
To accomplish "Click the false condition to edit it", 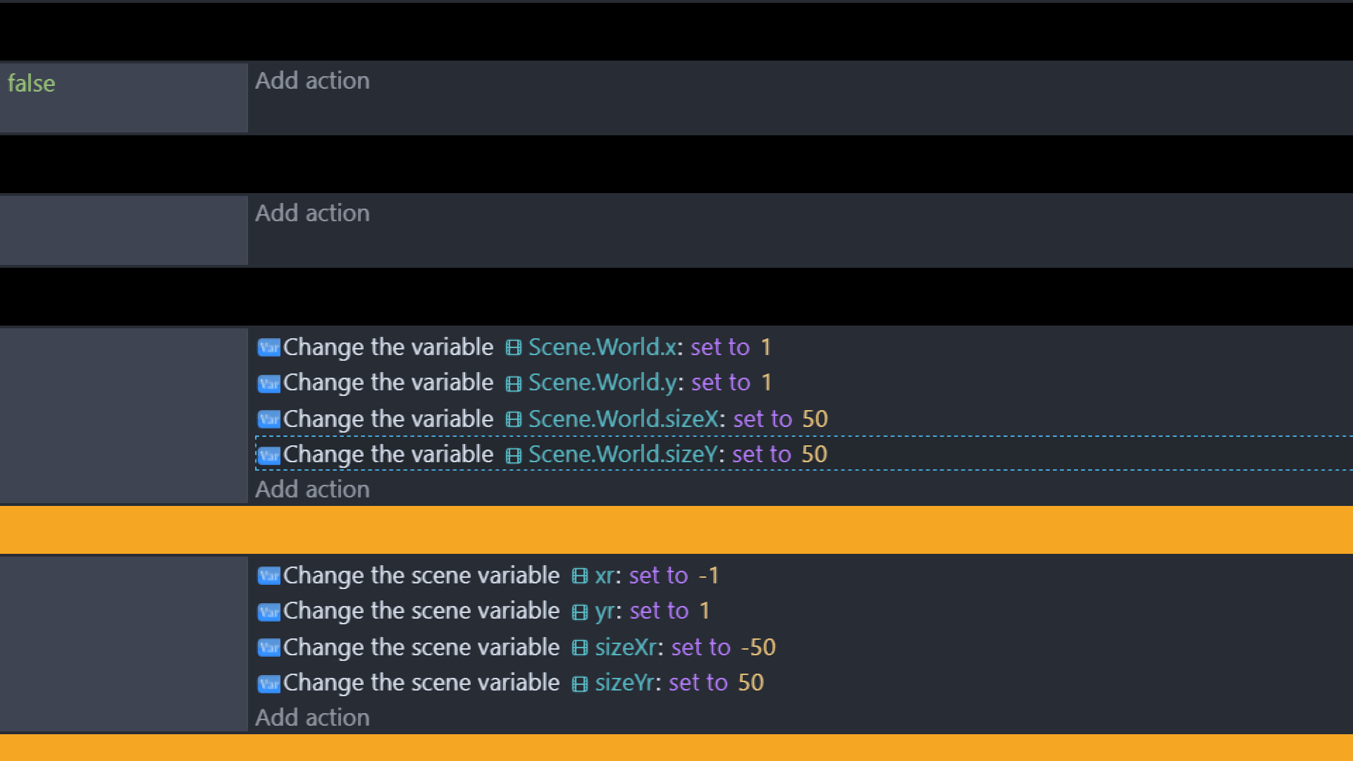I will 31,84.
